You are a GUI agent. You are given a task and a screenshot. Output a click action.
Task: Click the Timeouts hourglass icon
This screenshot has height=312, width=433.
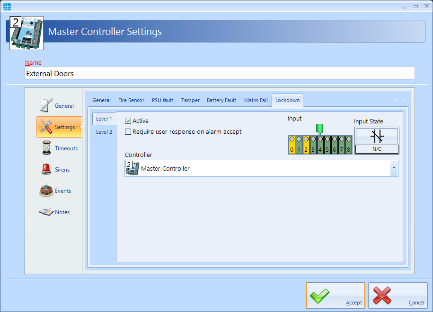[46, 148]
